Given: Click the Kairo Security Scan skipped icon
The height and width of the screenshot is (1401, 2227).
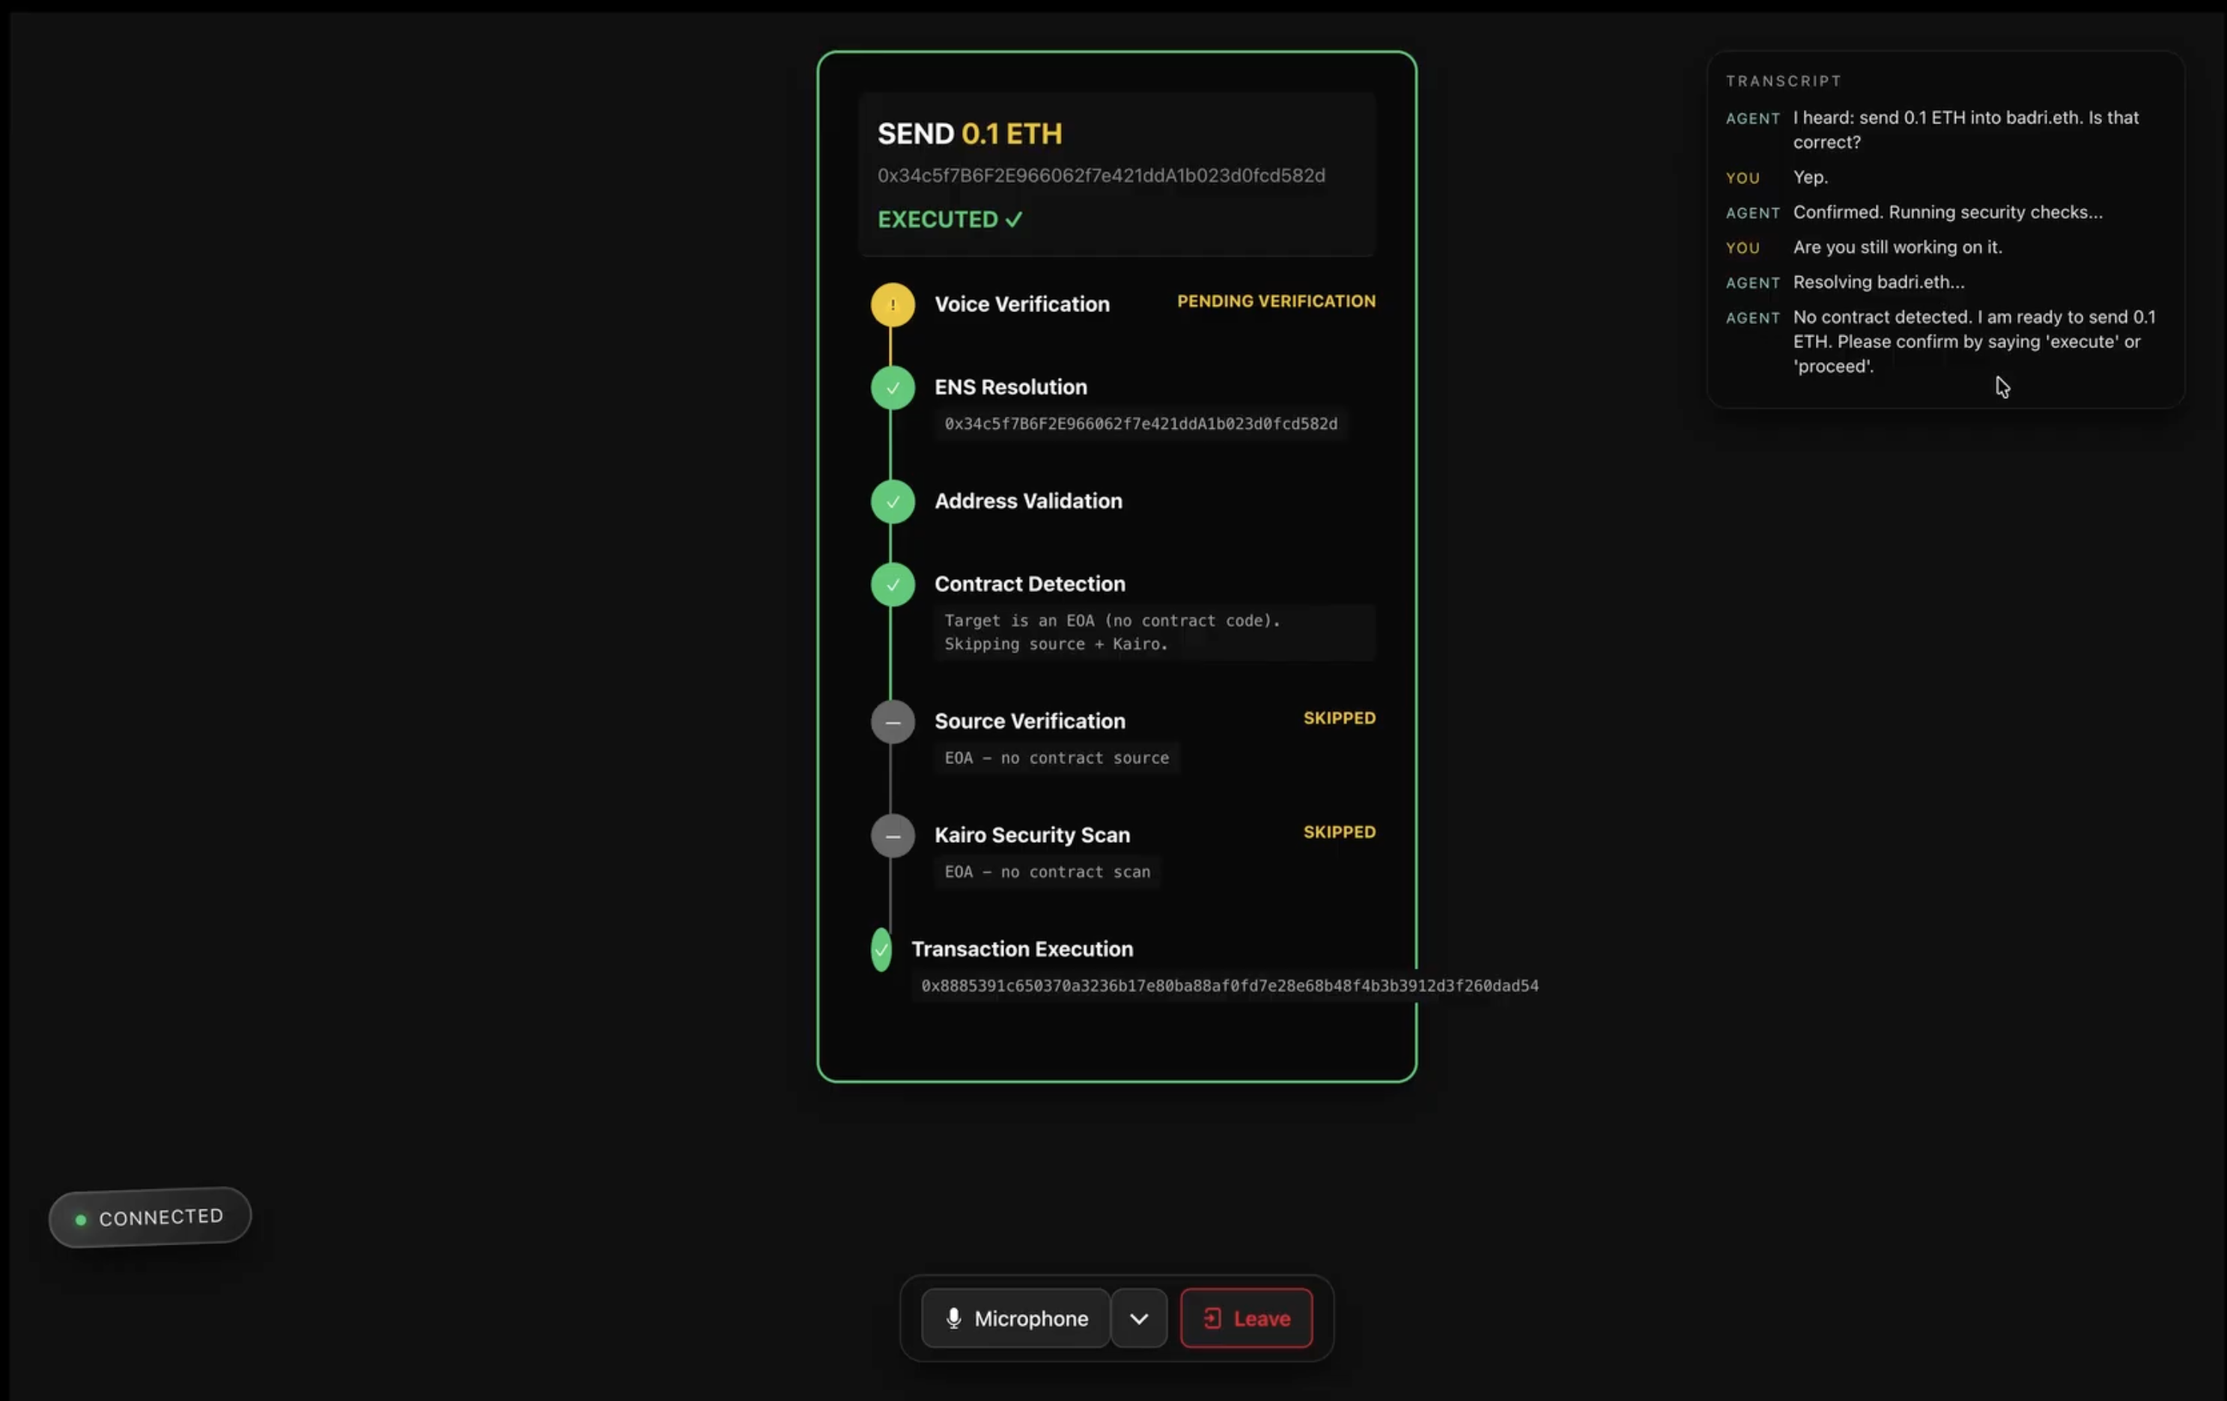Looking at the screenshot, I should [890, 837].
